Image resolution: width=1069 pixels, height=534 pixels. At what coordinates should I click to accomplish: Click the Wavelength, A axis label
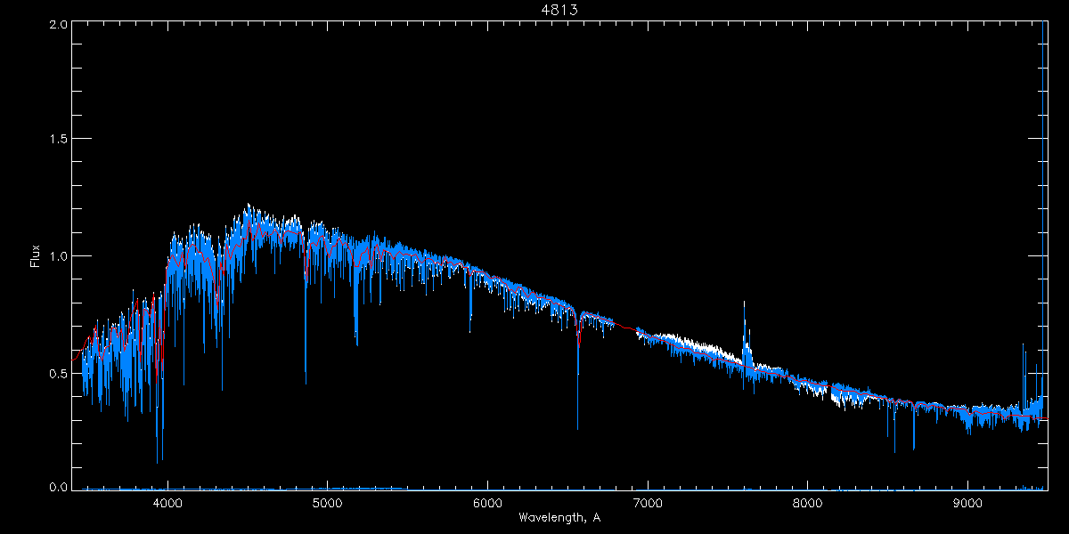tap(559, 517)
